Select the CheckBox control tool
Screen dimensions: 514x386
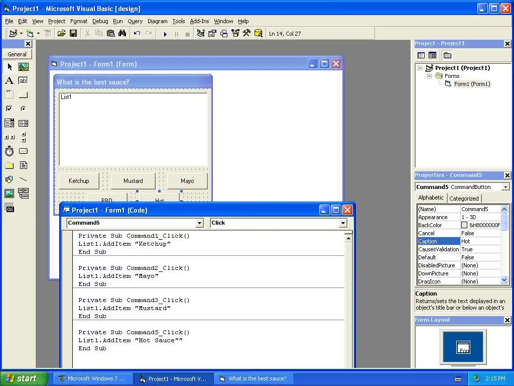coord(10,109)
